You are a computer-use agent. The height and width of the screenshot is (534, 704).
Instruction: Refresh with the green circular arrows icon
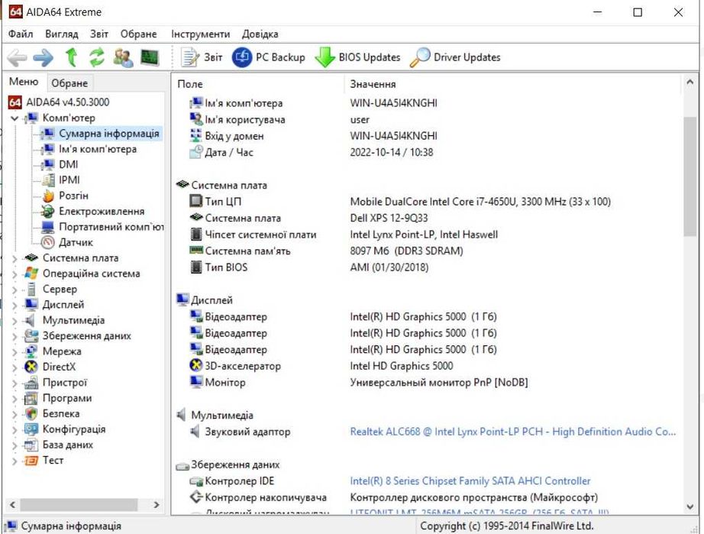[96, 57]
